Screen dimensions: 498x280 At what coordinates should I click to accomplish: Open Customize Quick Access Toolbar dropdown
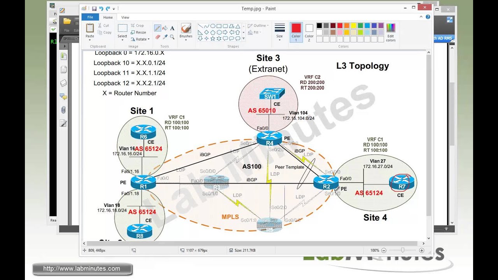(x=114, y=9)
